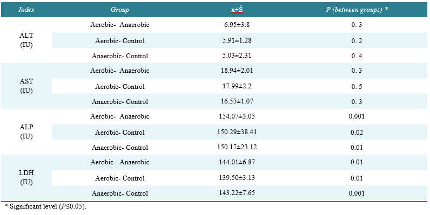
Task: Click the P (between groups) header
Action: (357, 10)
